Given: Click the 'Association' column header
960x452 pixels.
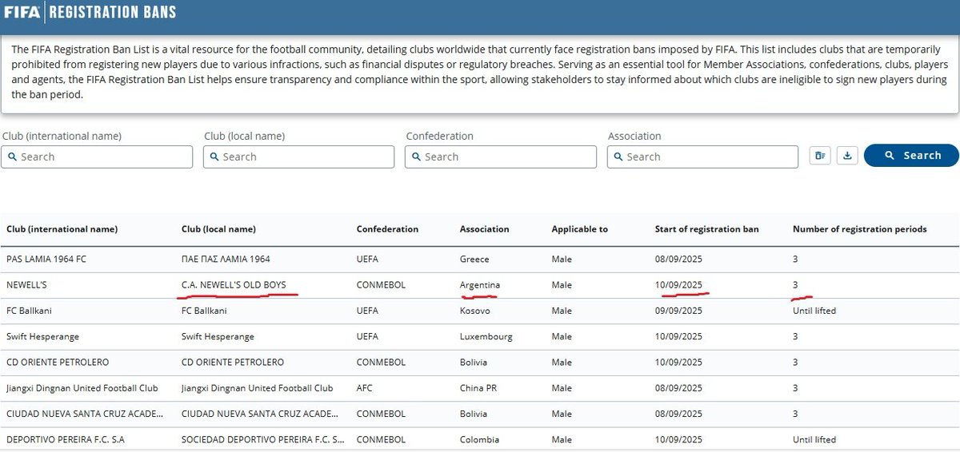Looking at the screenshot, I should point(484,229).
